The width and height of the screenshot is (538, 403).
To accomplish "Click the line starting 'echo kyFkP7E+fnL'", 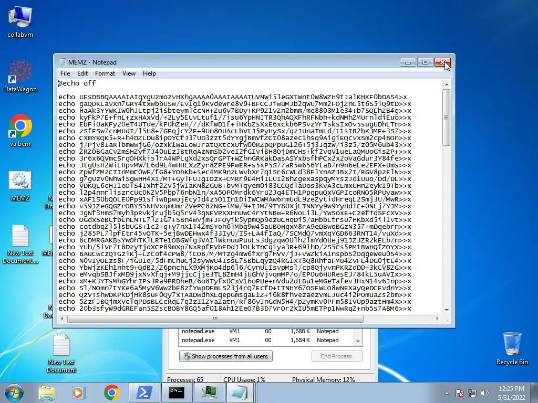I will [x=235, y=118].
